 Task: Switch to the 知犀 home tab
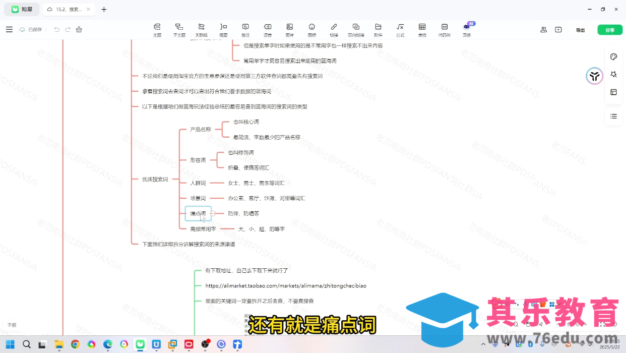point(22,9)
